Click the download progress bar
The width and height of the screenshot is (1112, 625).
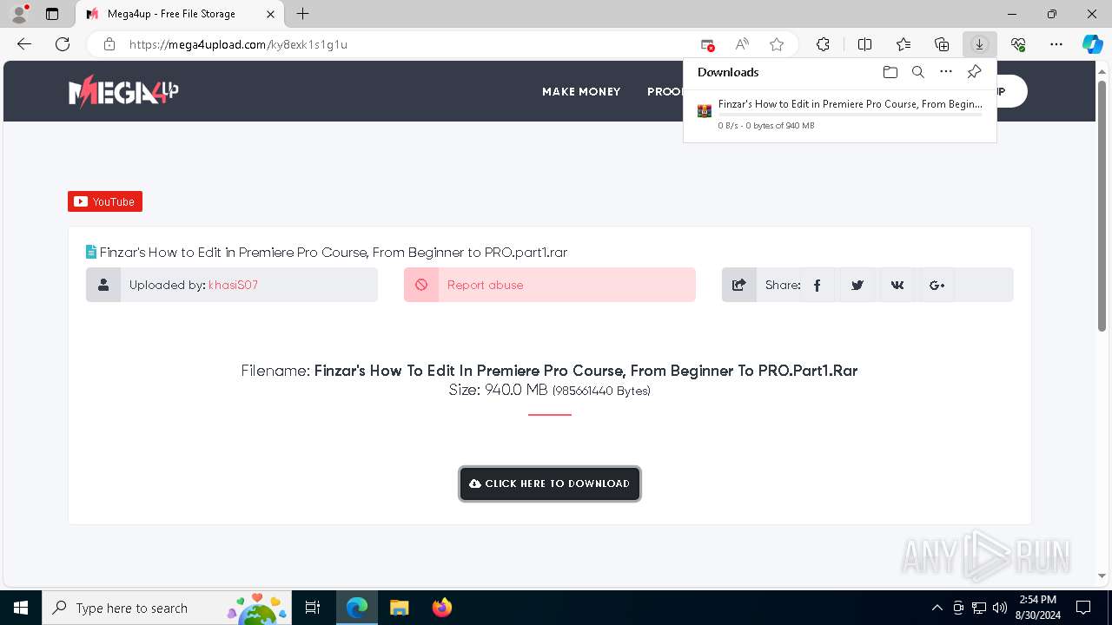tap(851, 115)
